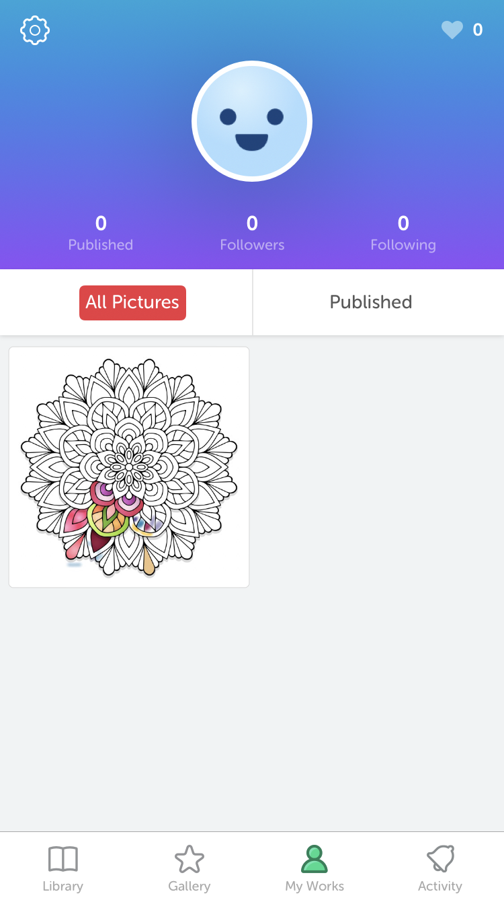View your Published count
504x898 pixels.
click(100, 232)
